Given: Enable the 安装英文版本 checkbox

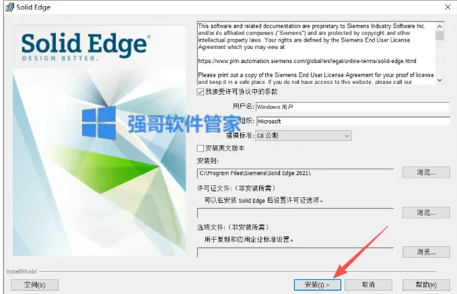Looking at the screenshot, I should click(x=200, y=148).
